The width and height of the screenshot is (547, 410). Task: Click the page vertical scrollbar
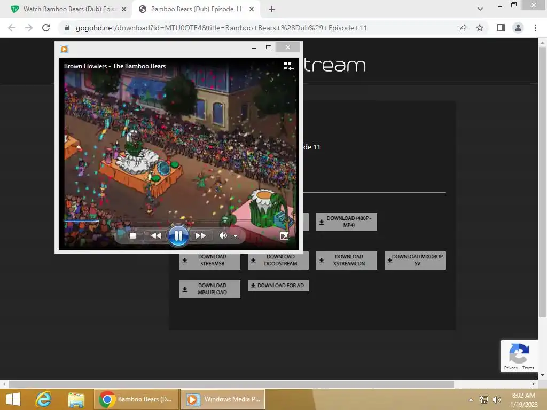pos(542,182)
